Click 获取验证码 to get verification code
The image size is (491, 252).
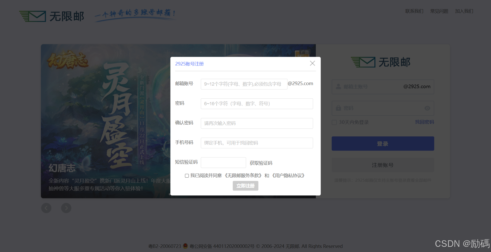point(261,163)
